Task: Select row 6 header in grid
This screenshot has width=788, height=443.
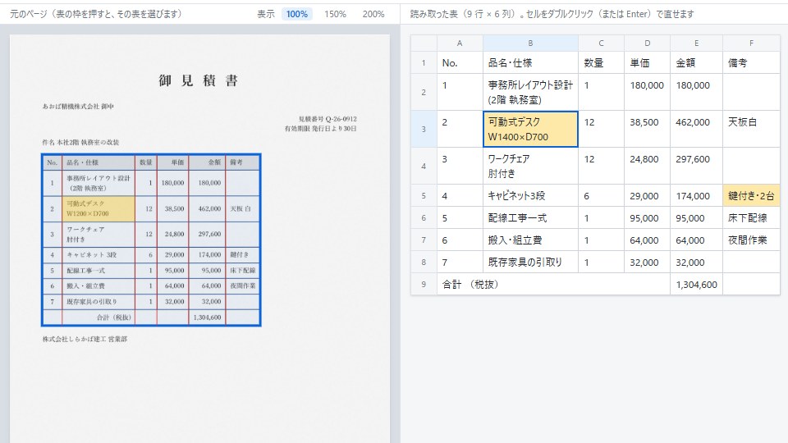Action: [x=424, y=217]
